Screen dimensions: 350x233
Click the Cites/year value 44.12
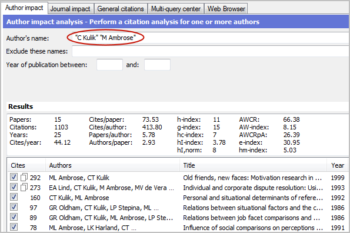pyautogui.click(x=62, y=142)
